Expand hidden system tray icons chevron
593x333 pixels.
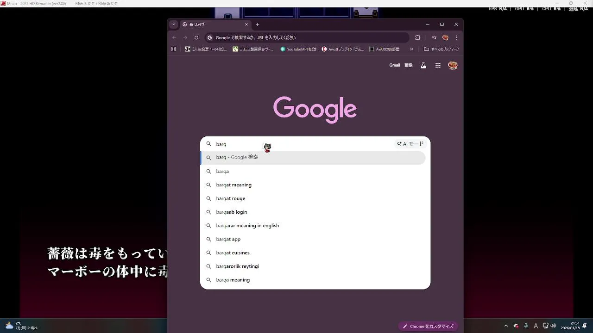click(506, 326)
